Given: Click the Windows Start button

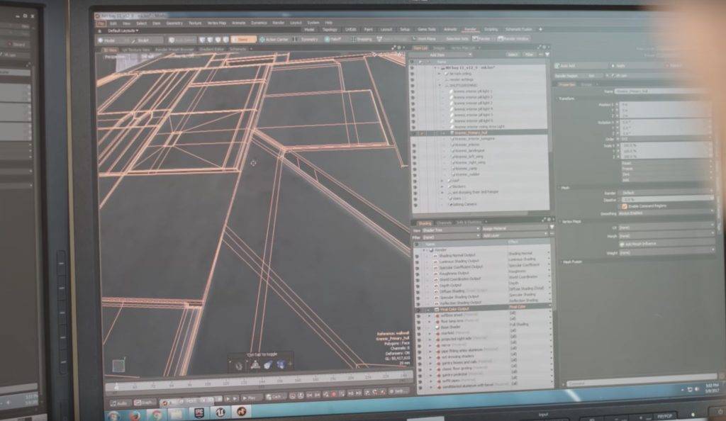Looking at the screenshot, I should point(113,416).
